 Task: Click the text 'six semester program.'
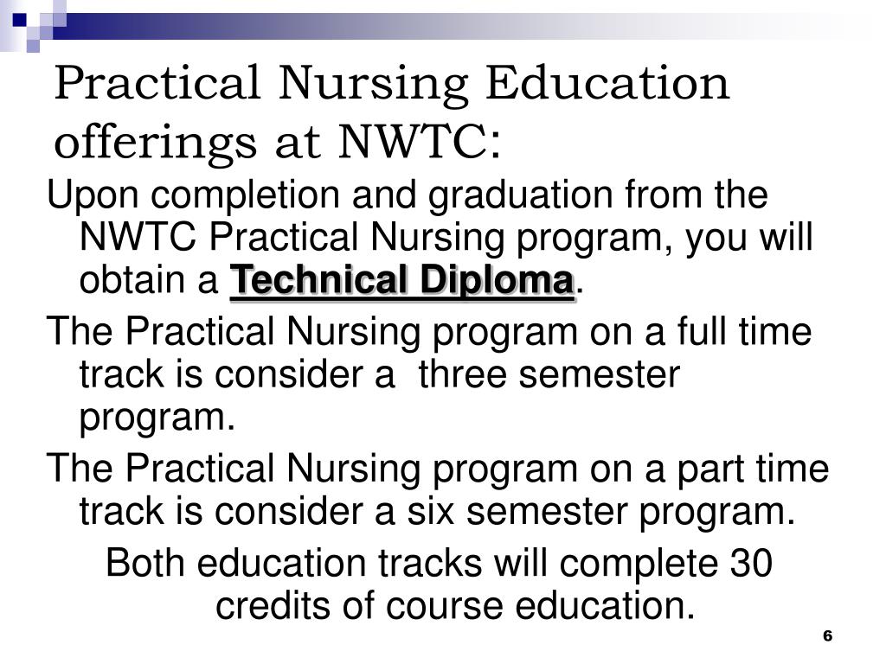(x=601, y=512)
